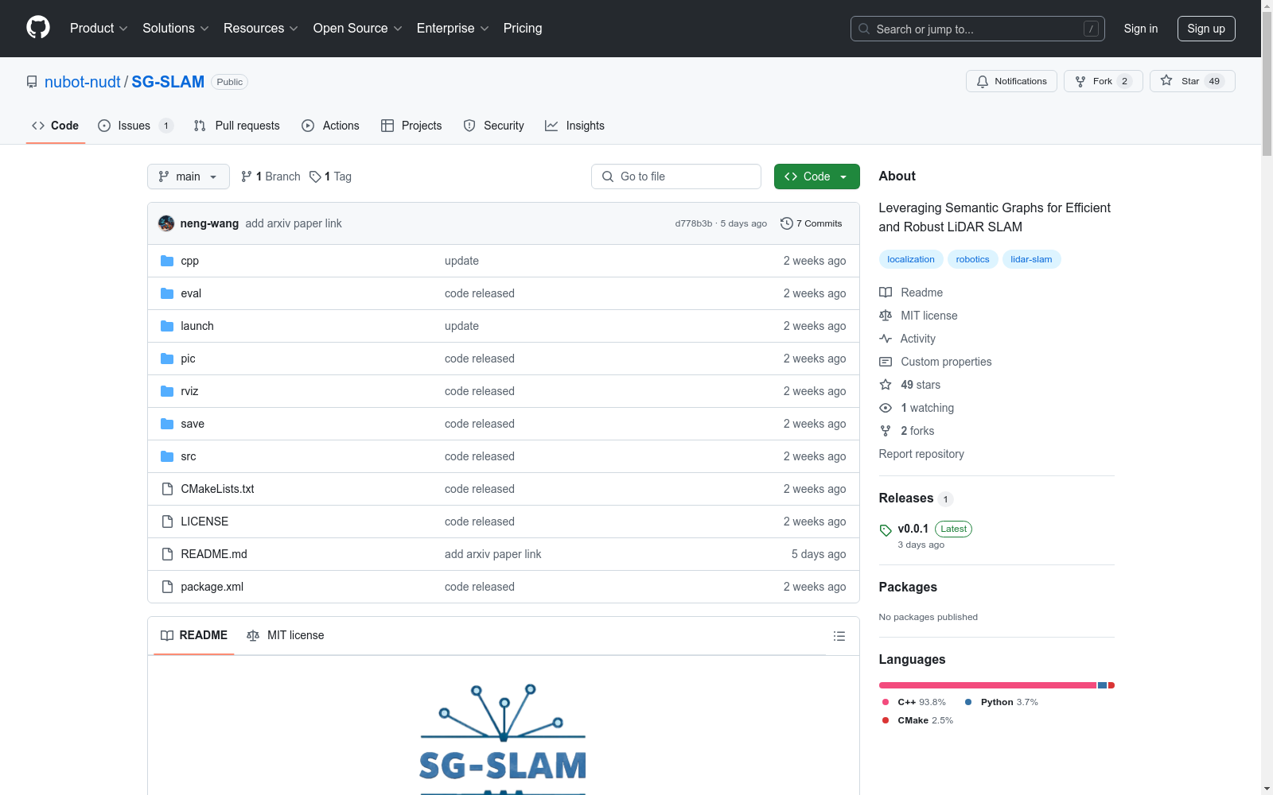Click the rviz folder icon
Viewport: 1273px width, 795px height.
(x=167, y=391)
